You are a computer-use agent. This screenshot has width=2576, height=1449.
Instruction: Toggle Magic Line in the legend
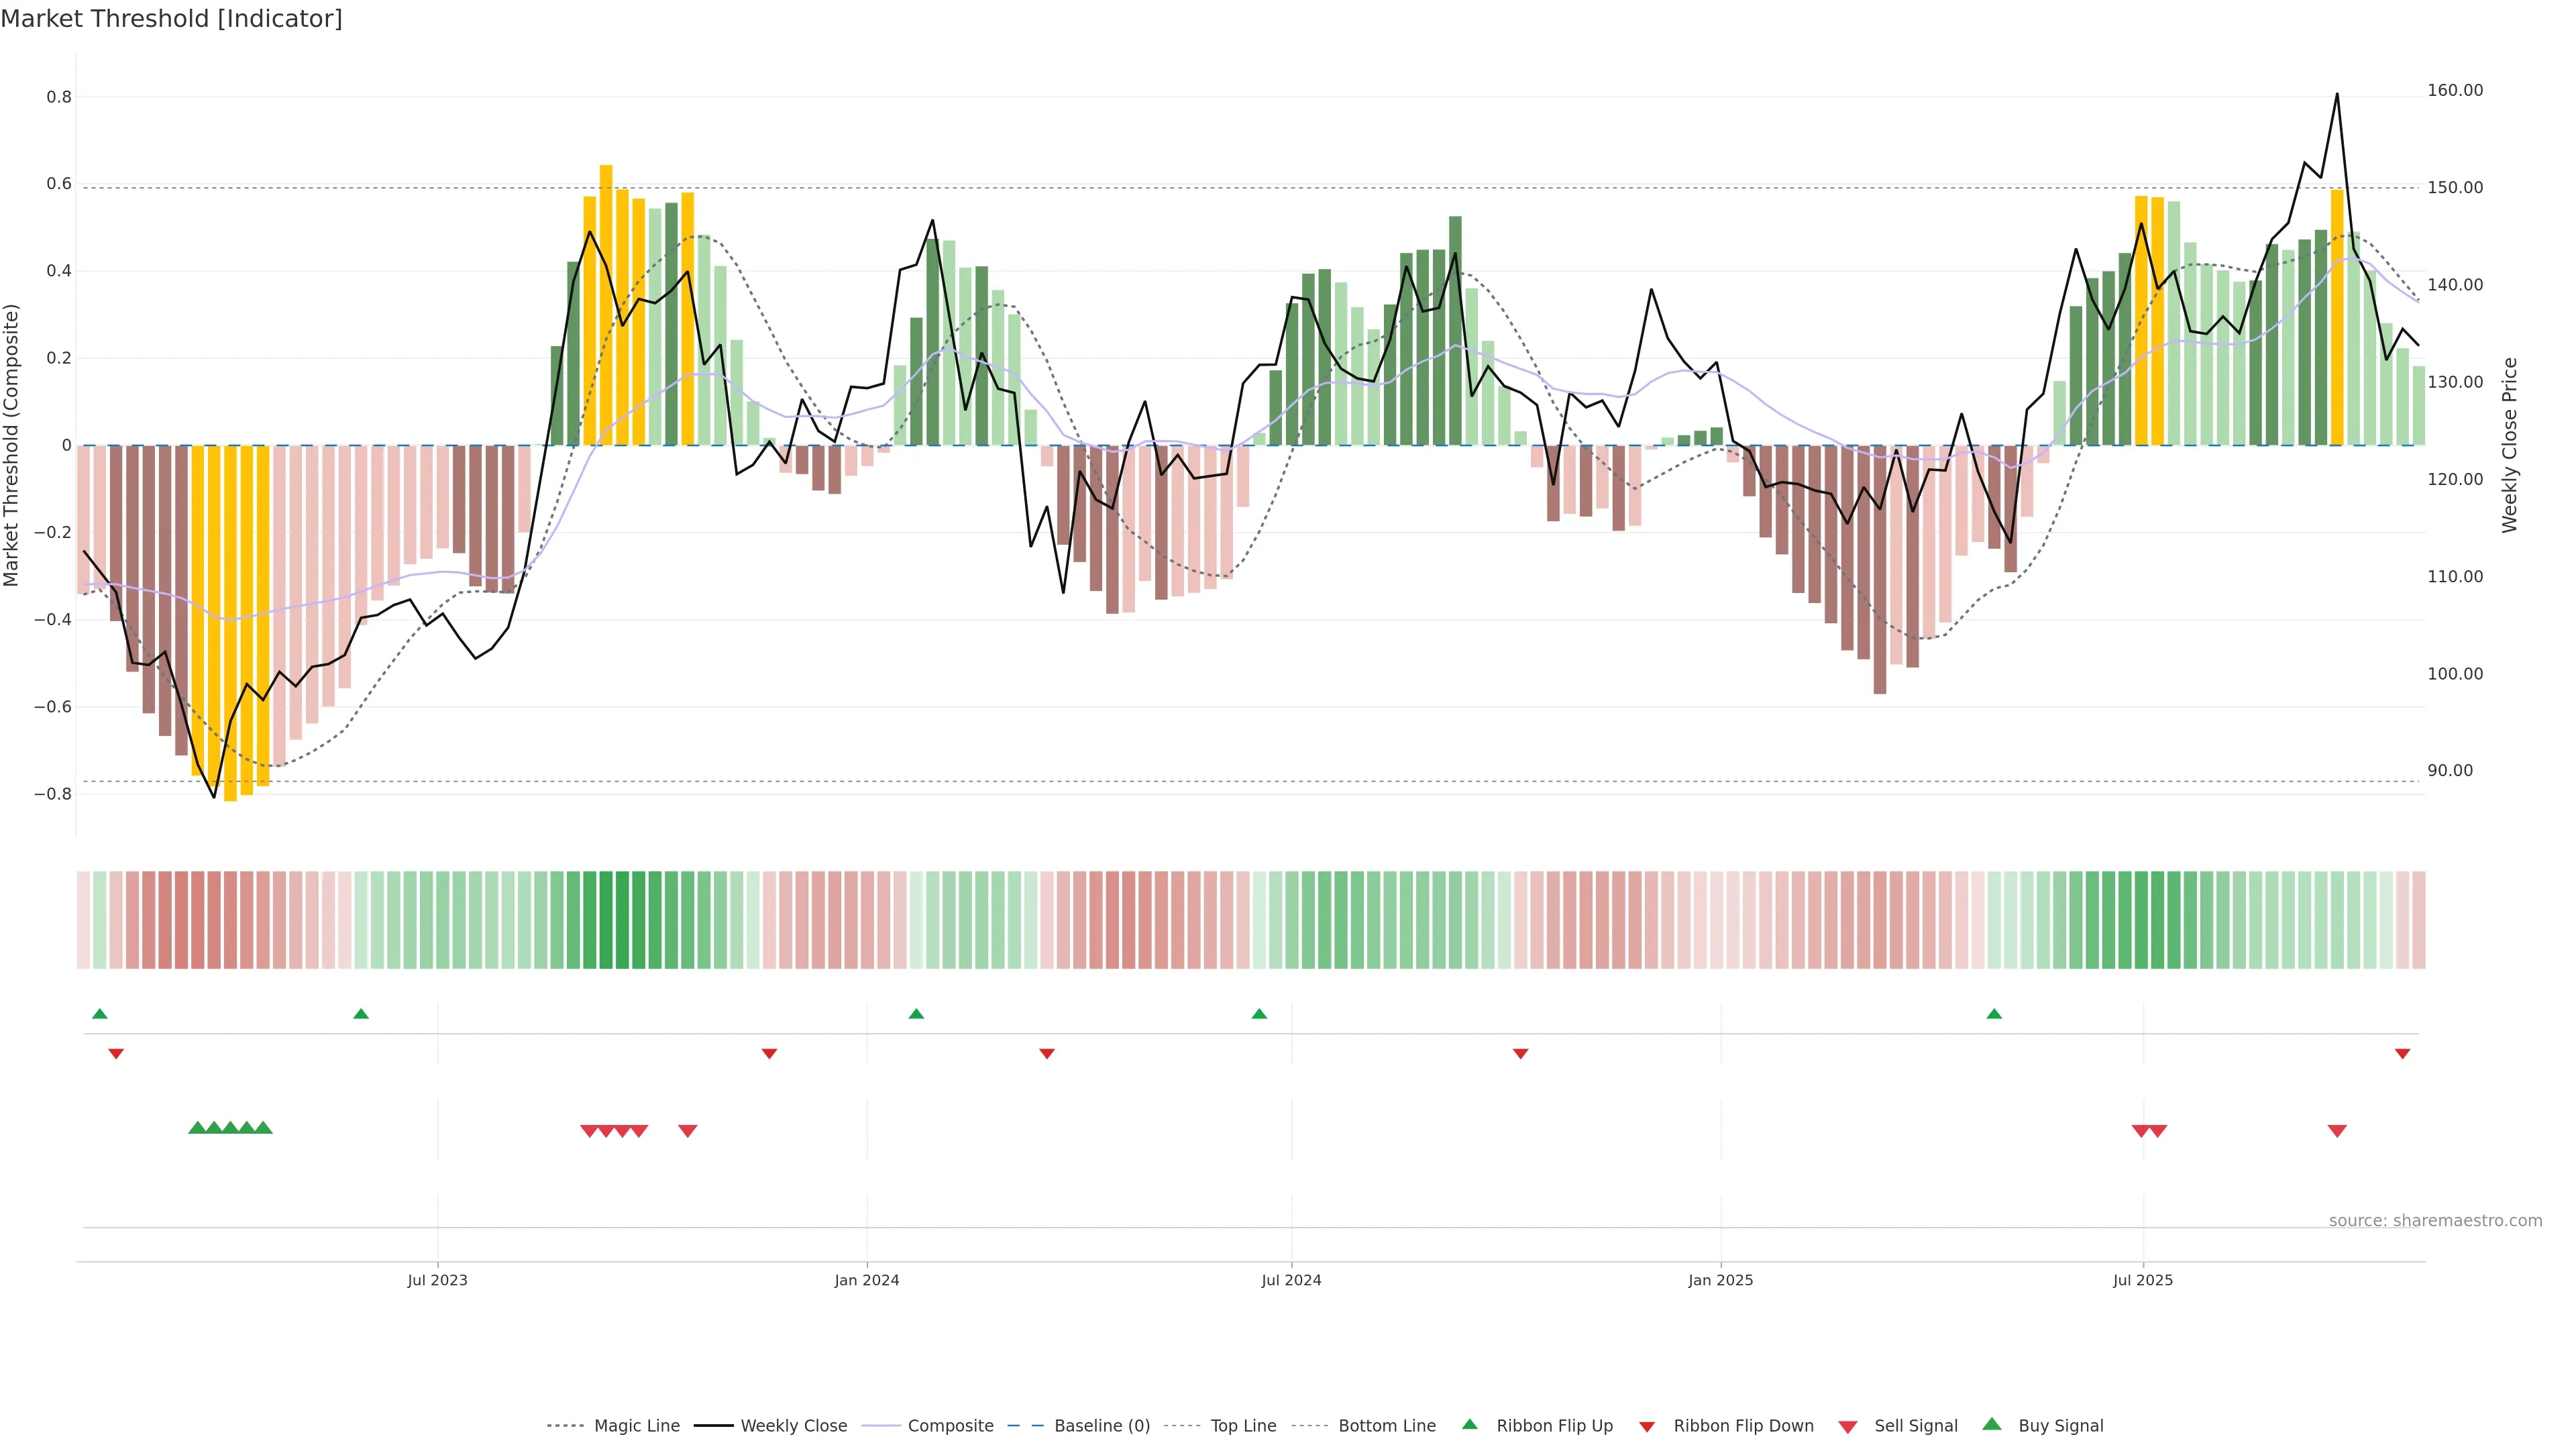point(636,1426)
